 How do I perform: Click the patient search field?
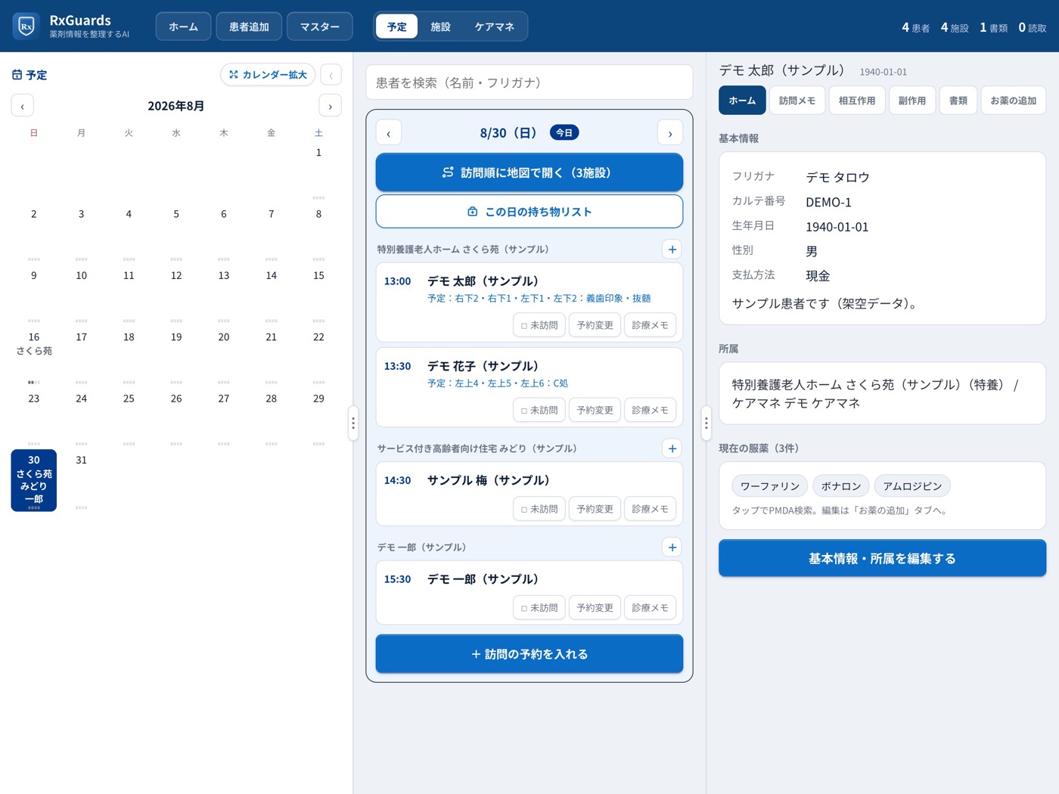point(529,82)
